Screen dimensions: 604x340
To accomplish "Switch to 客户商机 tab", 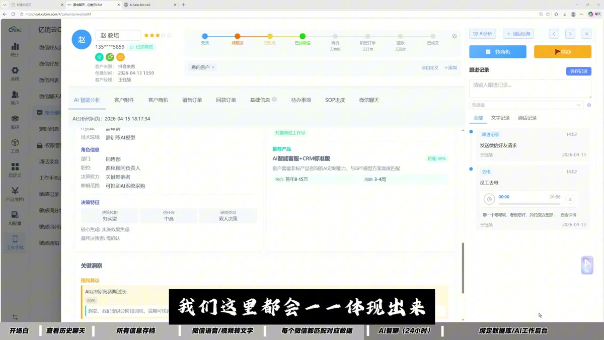I will [x=158, y=100].
